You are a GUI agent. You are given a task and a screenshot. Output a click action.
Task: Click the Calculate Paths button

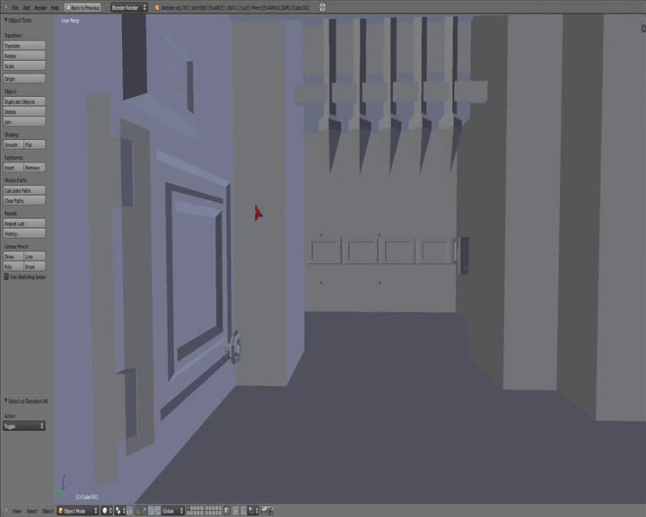(x=23, y=190)
